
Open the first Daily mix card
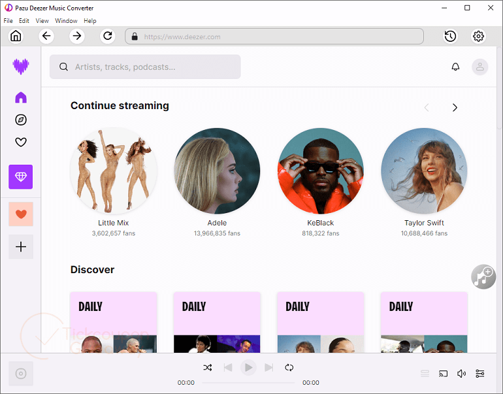pos(113,322)
